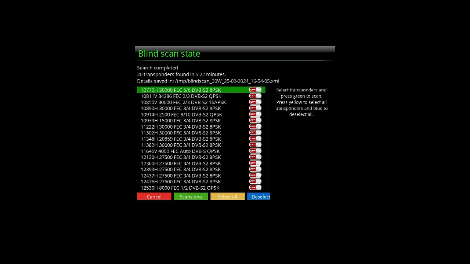This screenshot has width=470, height=264.
Task: Turn on the 11382H 30000 transponder switch
Action: coord(255,144)
